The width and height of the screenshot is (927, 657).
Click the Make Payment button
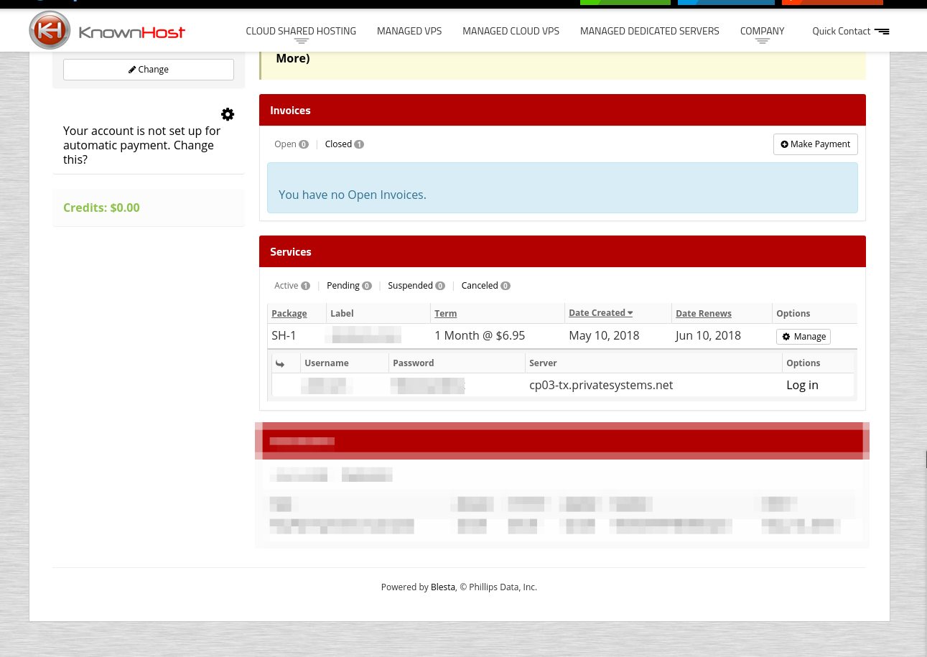[x=815, y=144]
